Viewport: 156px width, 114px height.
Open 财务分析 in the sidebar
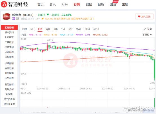click(x=9, y=89)
